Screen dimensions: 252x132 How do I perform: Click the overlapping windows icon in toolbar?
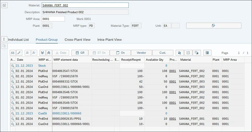click(196, 53)
